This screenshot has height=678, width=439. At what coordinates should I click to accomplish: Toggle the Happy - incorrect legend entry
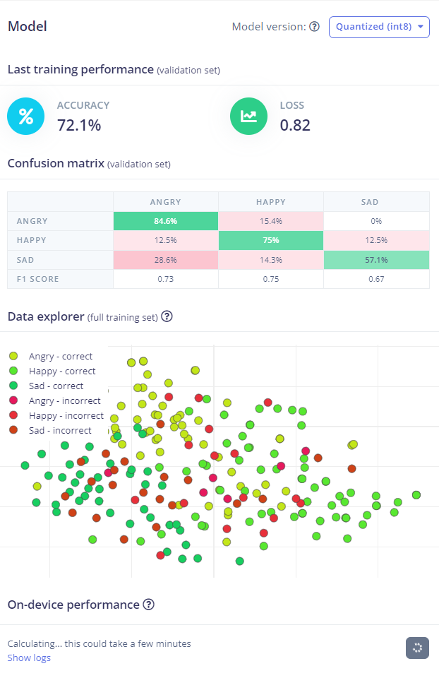pyautogui.click(x=56, y=415)
